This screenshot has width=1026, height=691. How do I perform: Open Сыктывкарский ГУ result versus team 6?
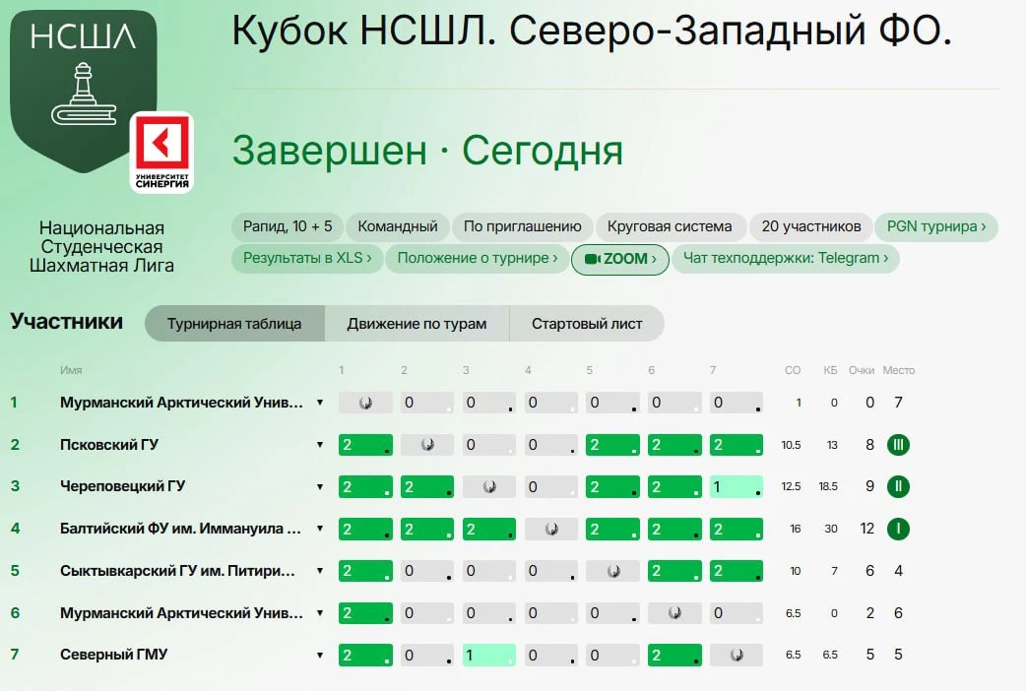(x=674, y=571)
